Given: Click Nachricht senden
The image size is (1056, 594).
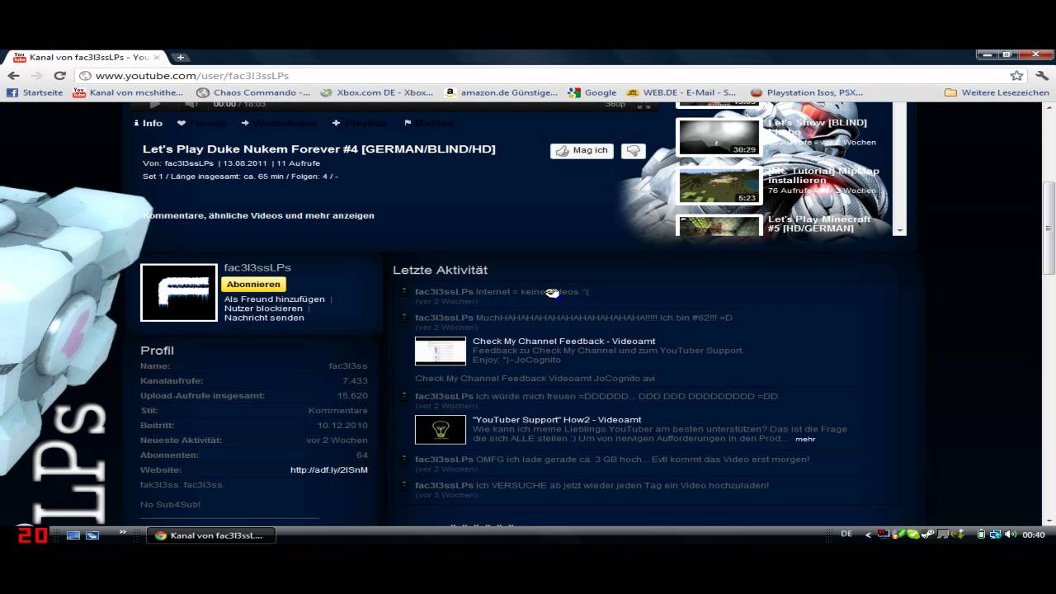Looking at the screenshot, I should 264,318.
